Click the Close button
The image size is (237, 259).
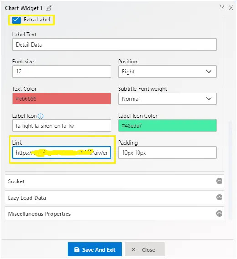(145, 249)
